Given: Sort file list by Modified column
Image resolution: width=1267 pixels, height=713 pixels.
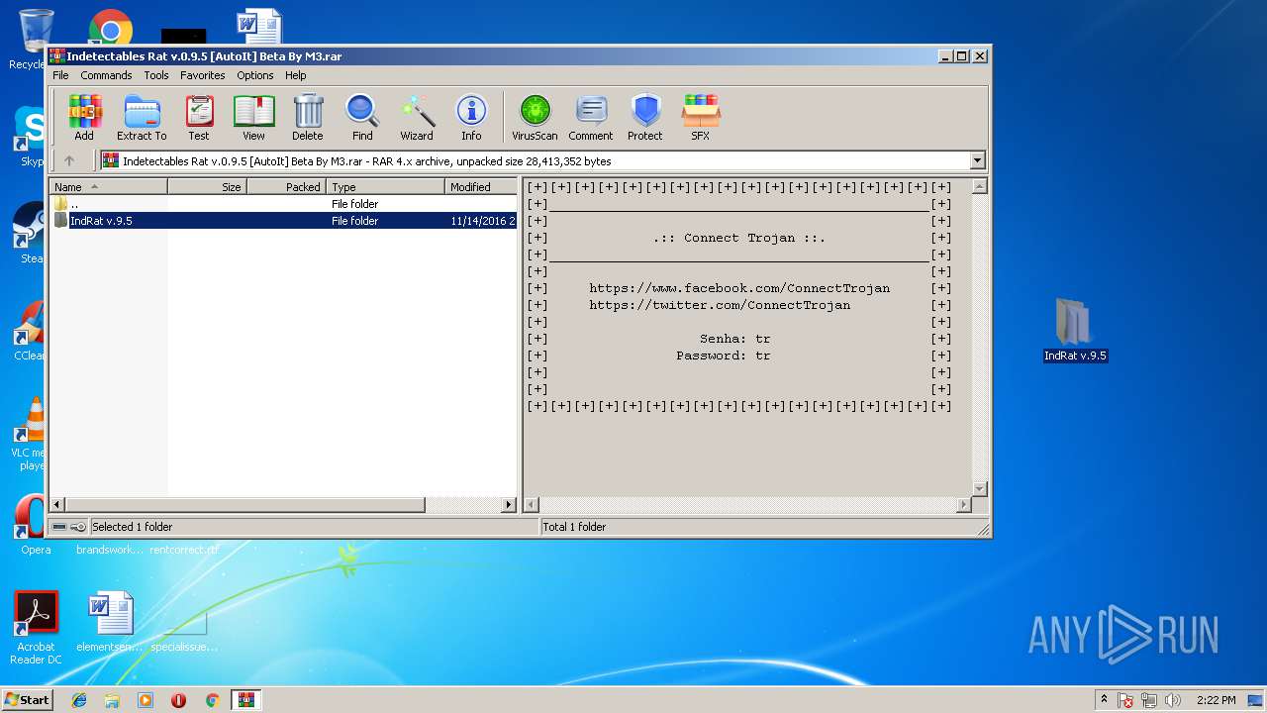Looking at the screenshot, I should [481, 186].
